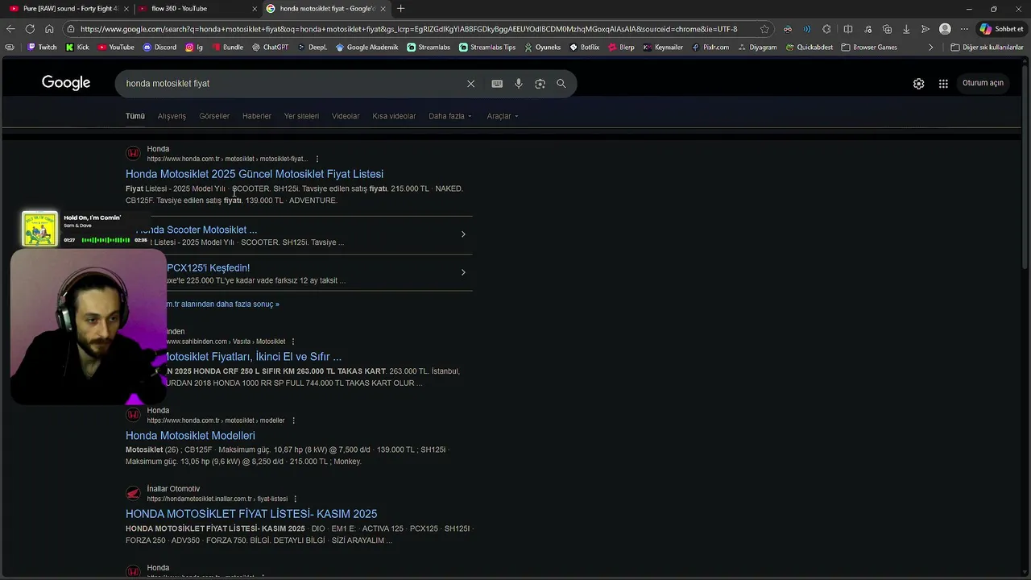Open the YouTube bookmark in bookmarks bar
The width and height of the screenshot is (1031, 580).
click(x=116, y=48)
